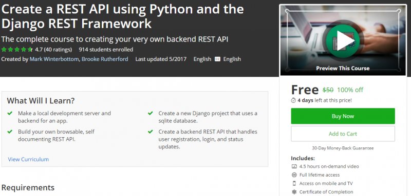Add the course to cart

pyautogui.click(x=343, y=134)
